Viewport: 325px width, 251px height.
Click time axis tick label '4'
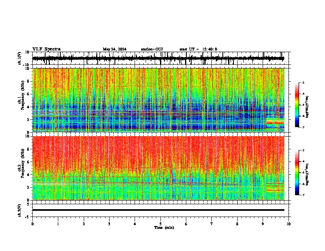coord(135,224)
